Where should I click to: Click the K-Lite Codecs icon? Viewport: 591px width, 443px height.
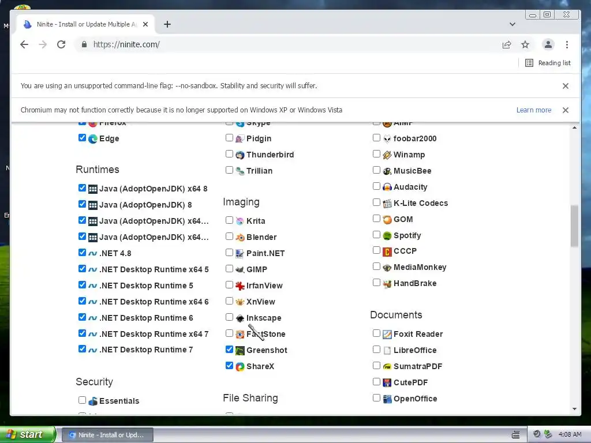pyautogui.click(x=387, y=204)
